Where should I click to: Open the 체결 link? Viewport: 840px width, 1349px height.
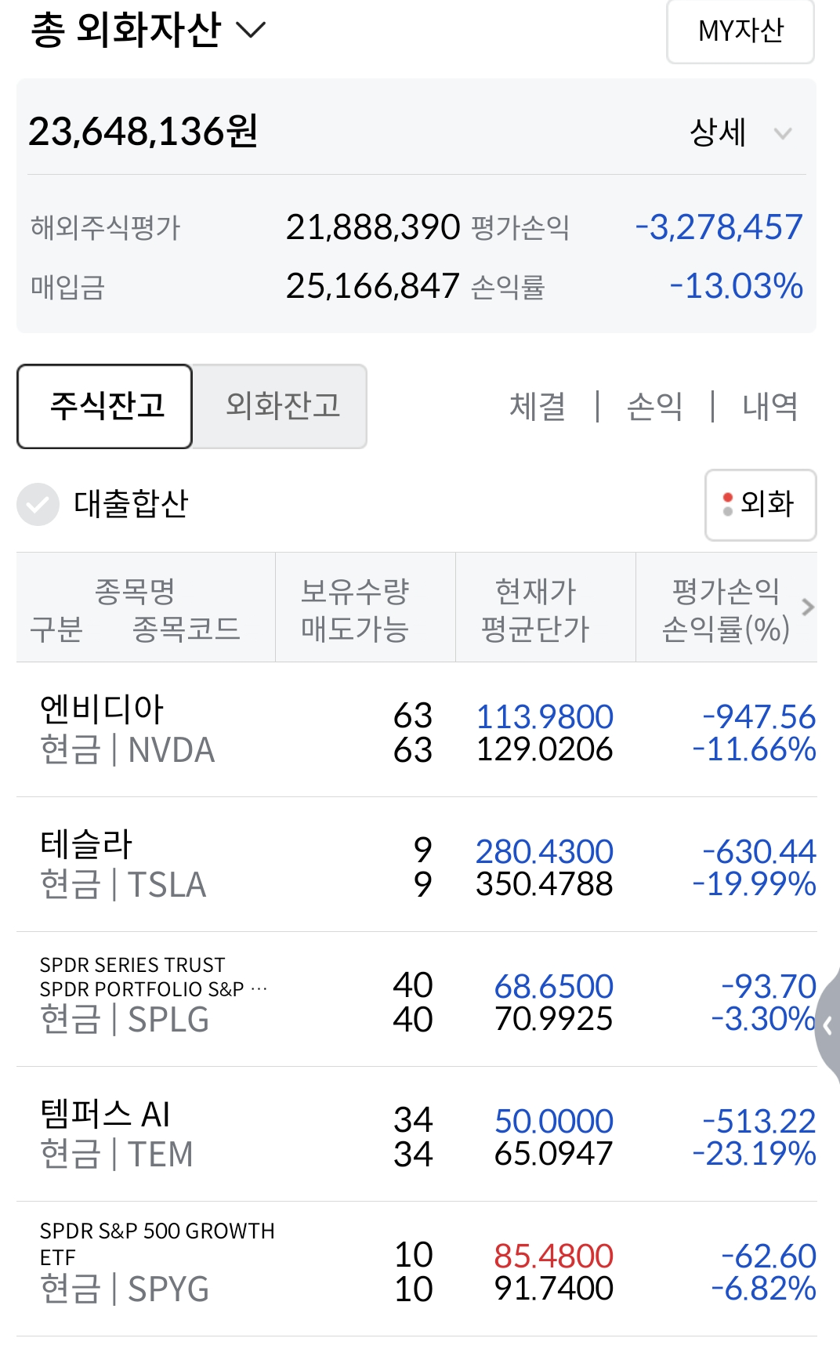tap(538, 406)
